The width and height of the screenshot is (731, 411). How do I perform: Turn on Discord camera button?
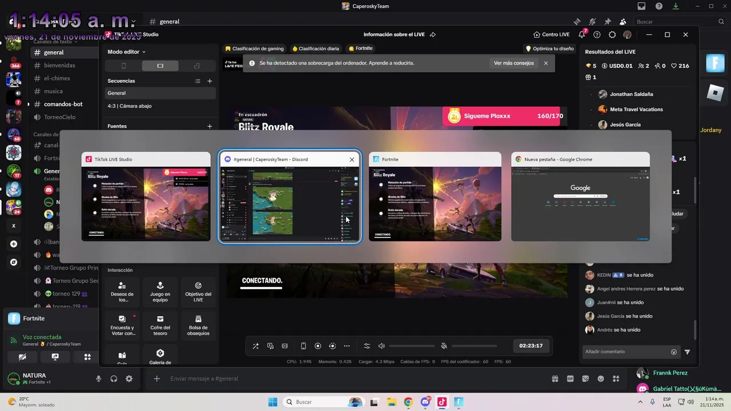pyautogui.click(x=22, y=357)
